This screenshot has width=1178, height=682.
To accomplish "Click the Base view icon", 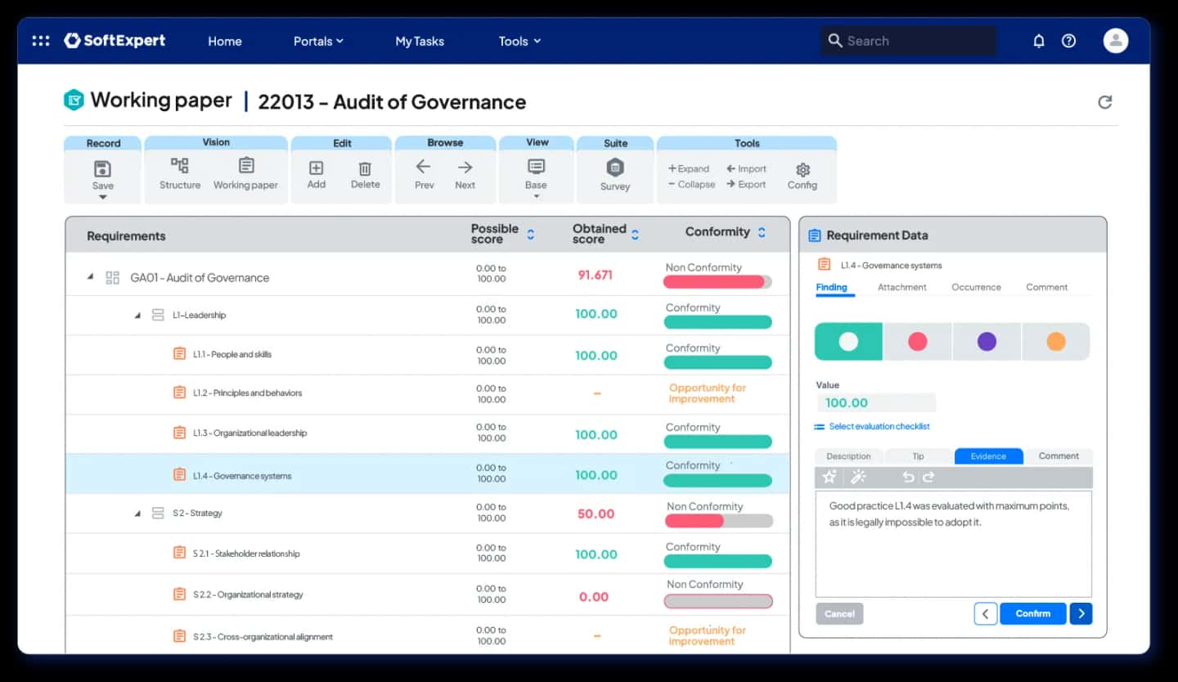I will coord(536,167).
